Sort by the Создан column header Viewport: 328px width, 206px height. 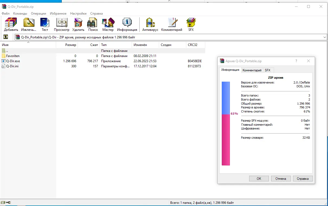[173, 45]
